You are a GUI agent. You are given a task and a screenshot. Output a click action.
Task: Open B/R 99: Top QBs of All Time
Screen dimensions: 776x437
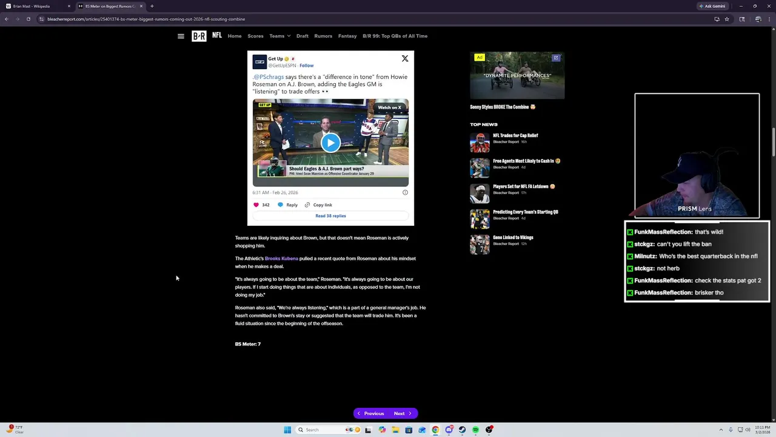click(x=395, y=36)
